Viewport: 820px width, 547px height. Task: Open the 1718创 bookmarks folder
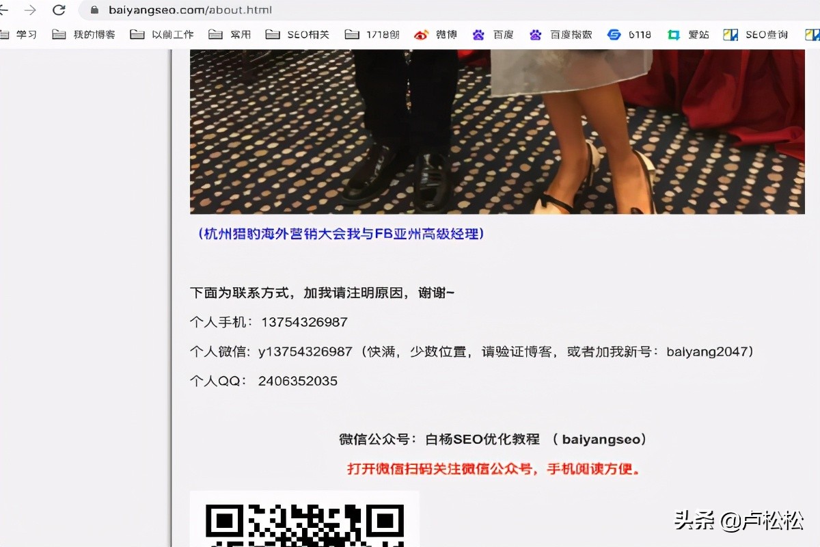click(x=375, y=34)
